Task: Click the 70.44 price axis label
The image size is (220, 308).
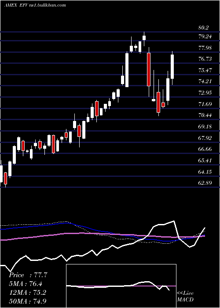Action: [205, 115]
